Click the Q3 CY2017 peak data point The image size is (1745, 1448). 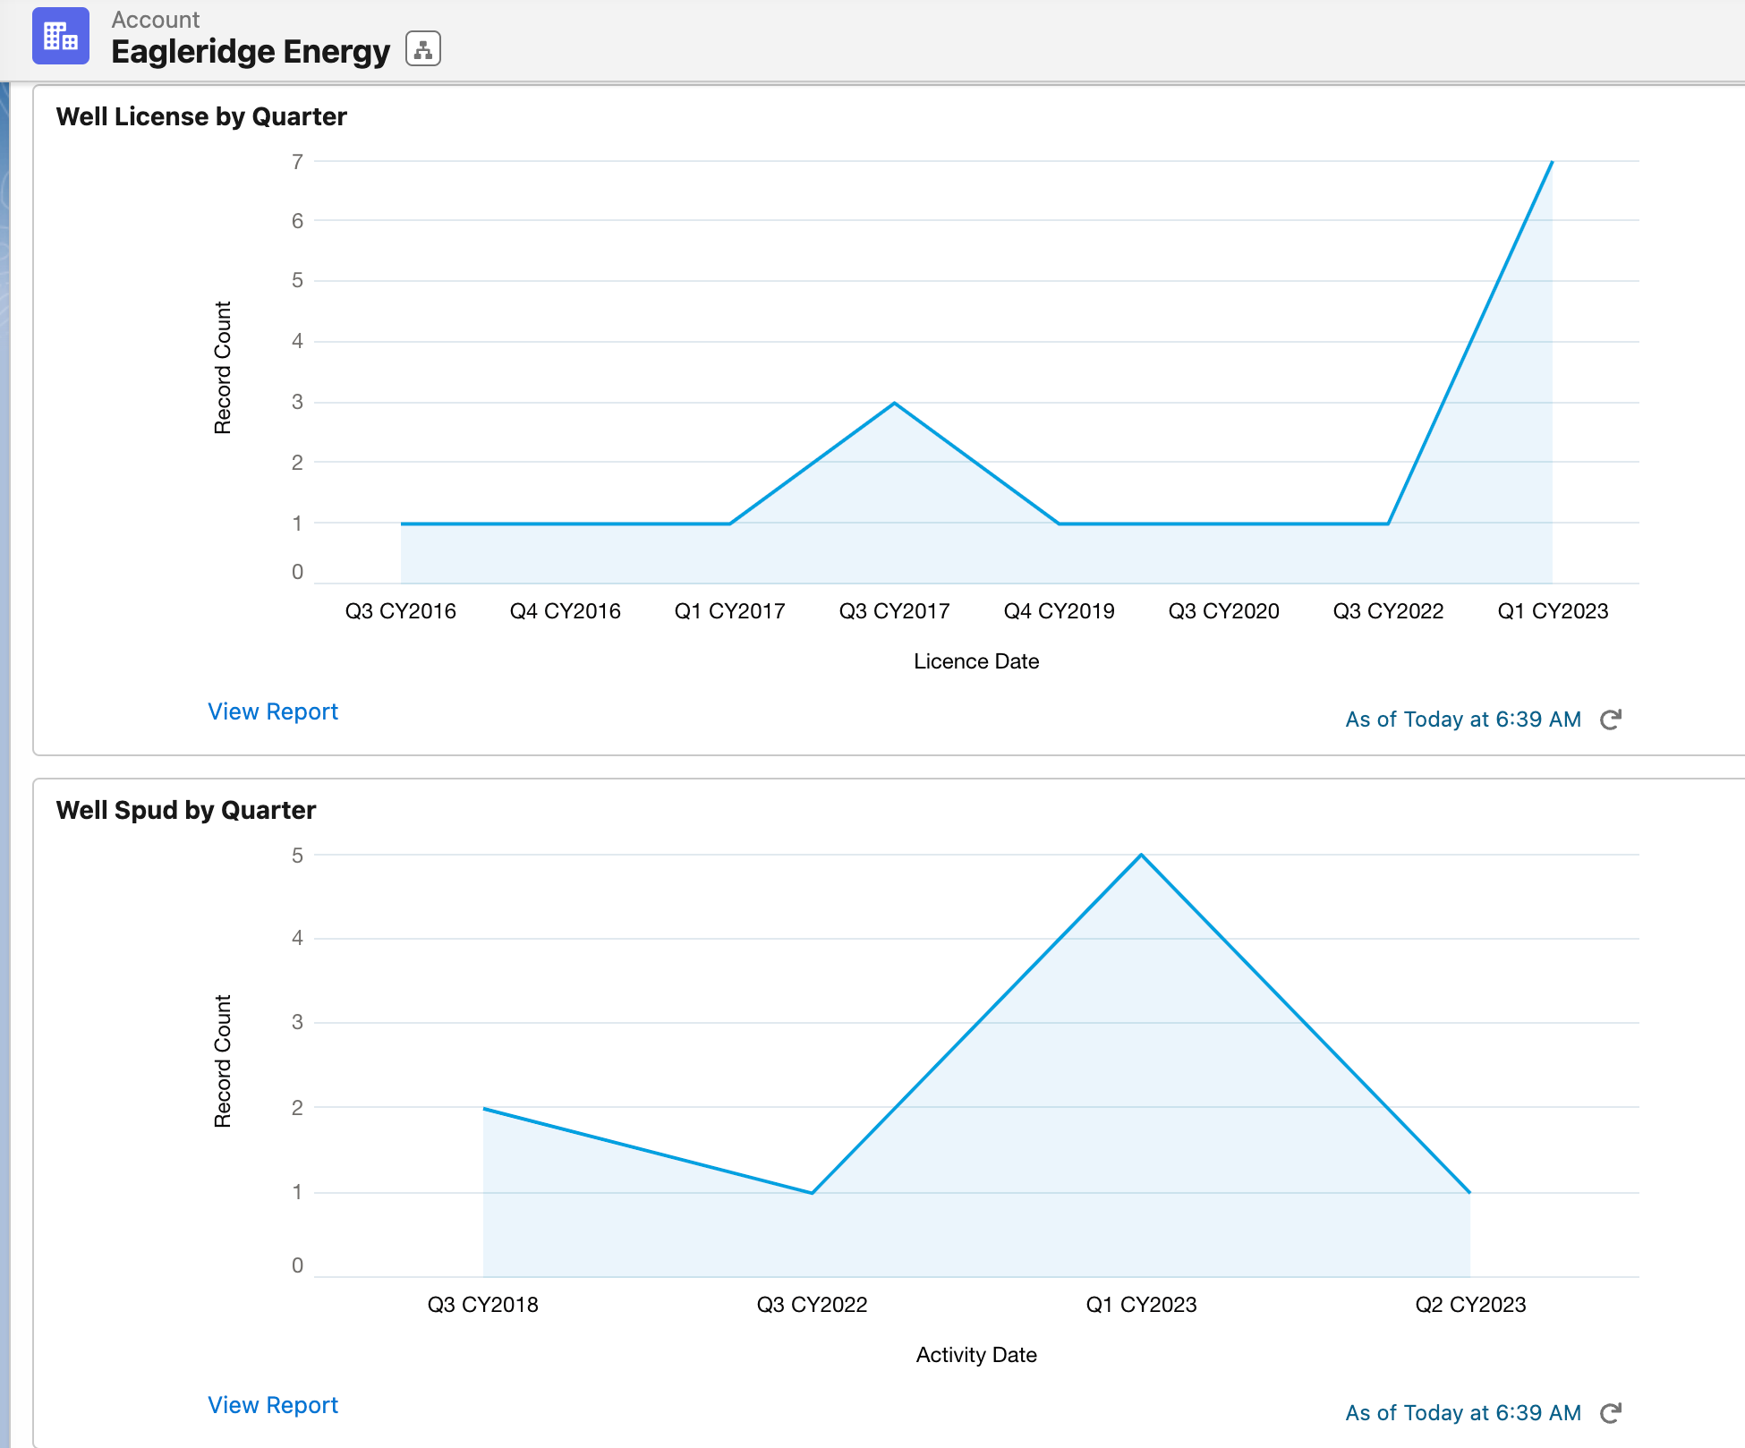(x=894, y=404)
